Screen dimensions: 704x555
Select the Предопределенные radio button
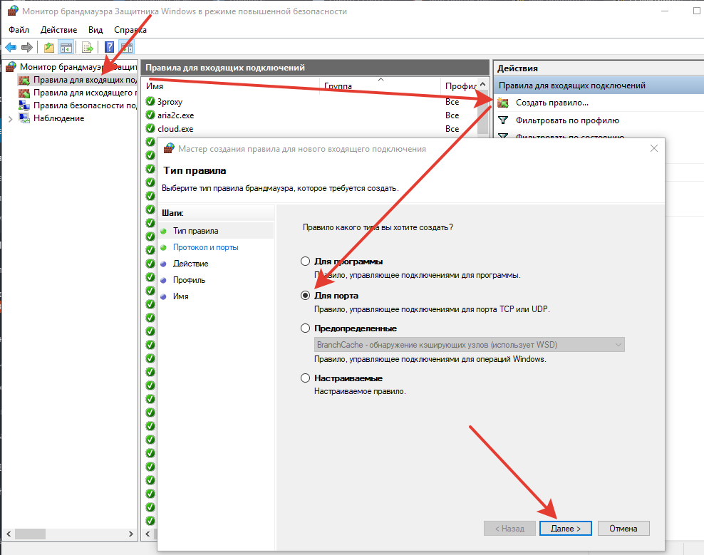(305, 328)
